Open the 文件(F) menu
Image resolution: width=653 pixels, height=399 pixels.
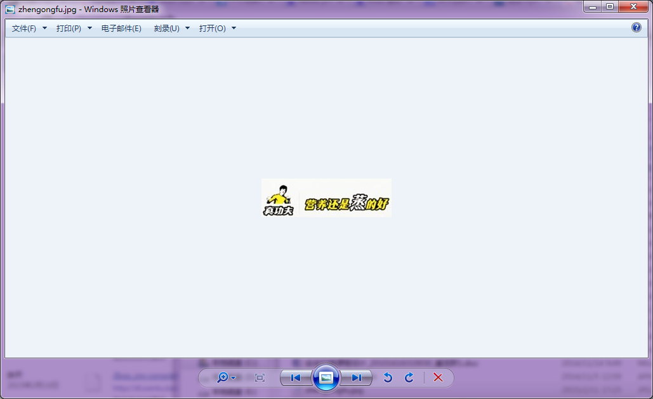tap(24, 29)
